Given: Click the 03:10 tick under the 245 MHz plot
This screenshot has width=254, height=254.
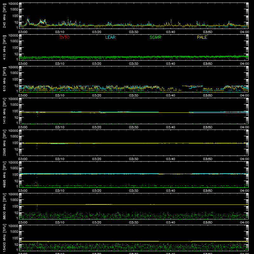Looking at the screenshot, I should tap(60, 32).
